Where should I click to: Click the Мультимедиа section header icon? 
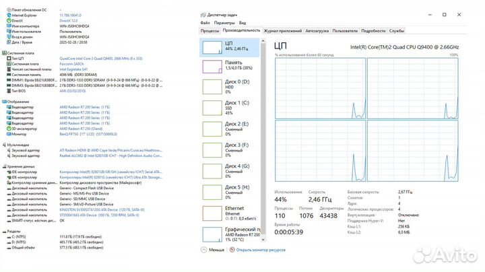[4, 145]
